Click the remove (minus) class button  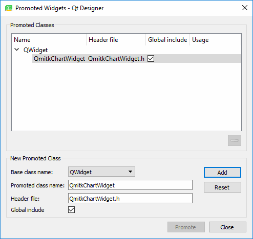(235, 140)
